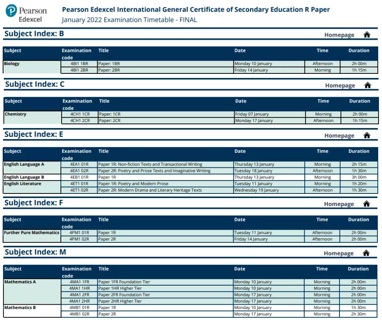Go to Homepage from Subject Index: M

pyautogui.click(x=338, y=253)
